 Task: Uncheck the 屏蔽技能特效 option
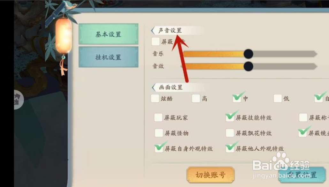tap(230, 117)
